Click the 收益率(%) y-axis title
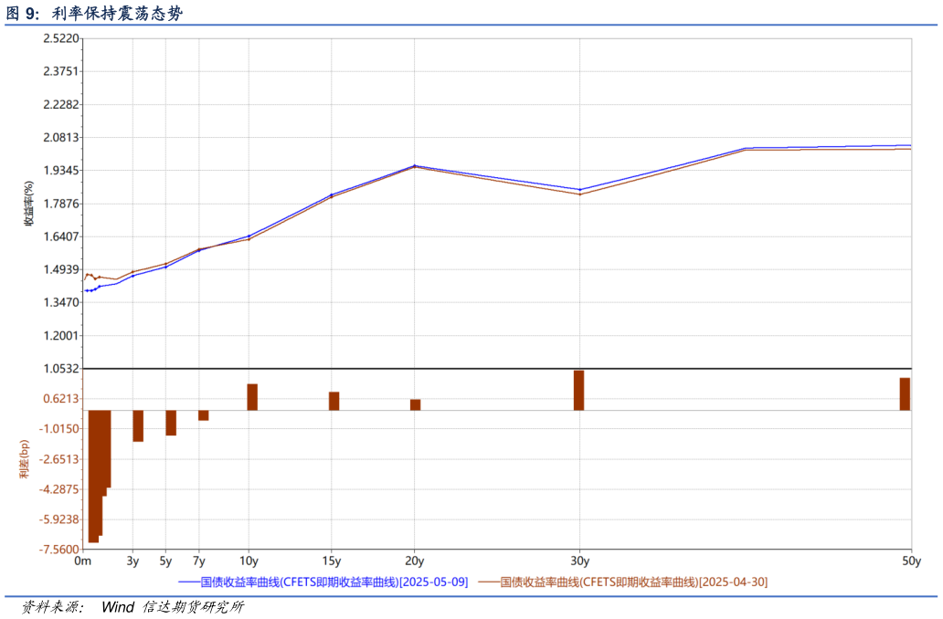This screenshot has height=619, width=943. pos(27,203)
